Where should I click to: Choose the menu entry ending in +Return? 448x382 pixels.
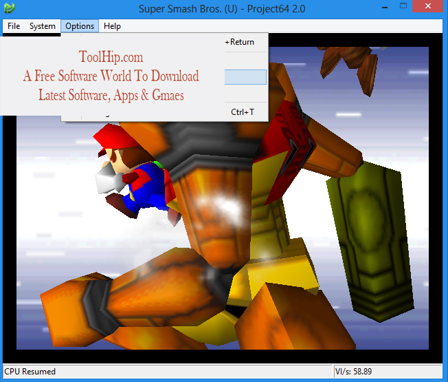165,42
